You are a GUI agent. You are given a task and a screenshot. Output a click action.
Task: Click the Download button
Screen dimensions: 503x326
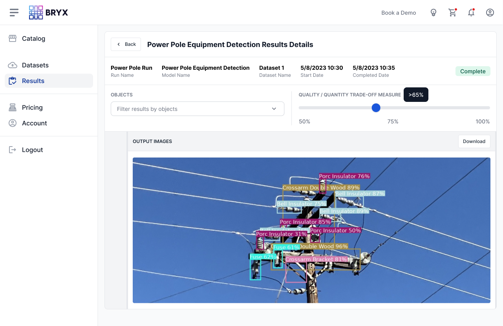pyautogui.click(x=474, y=141)
